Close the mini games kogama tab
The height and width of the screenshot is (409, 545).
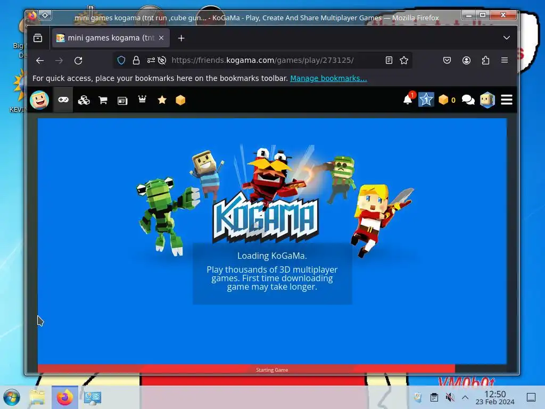161,38
